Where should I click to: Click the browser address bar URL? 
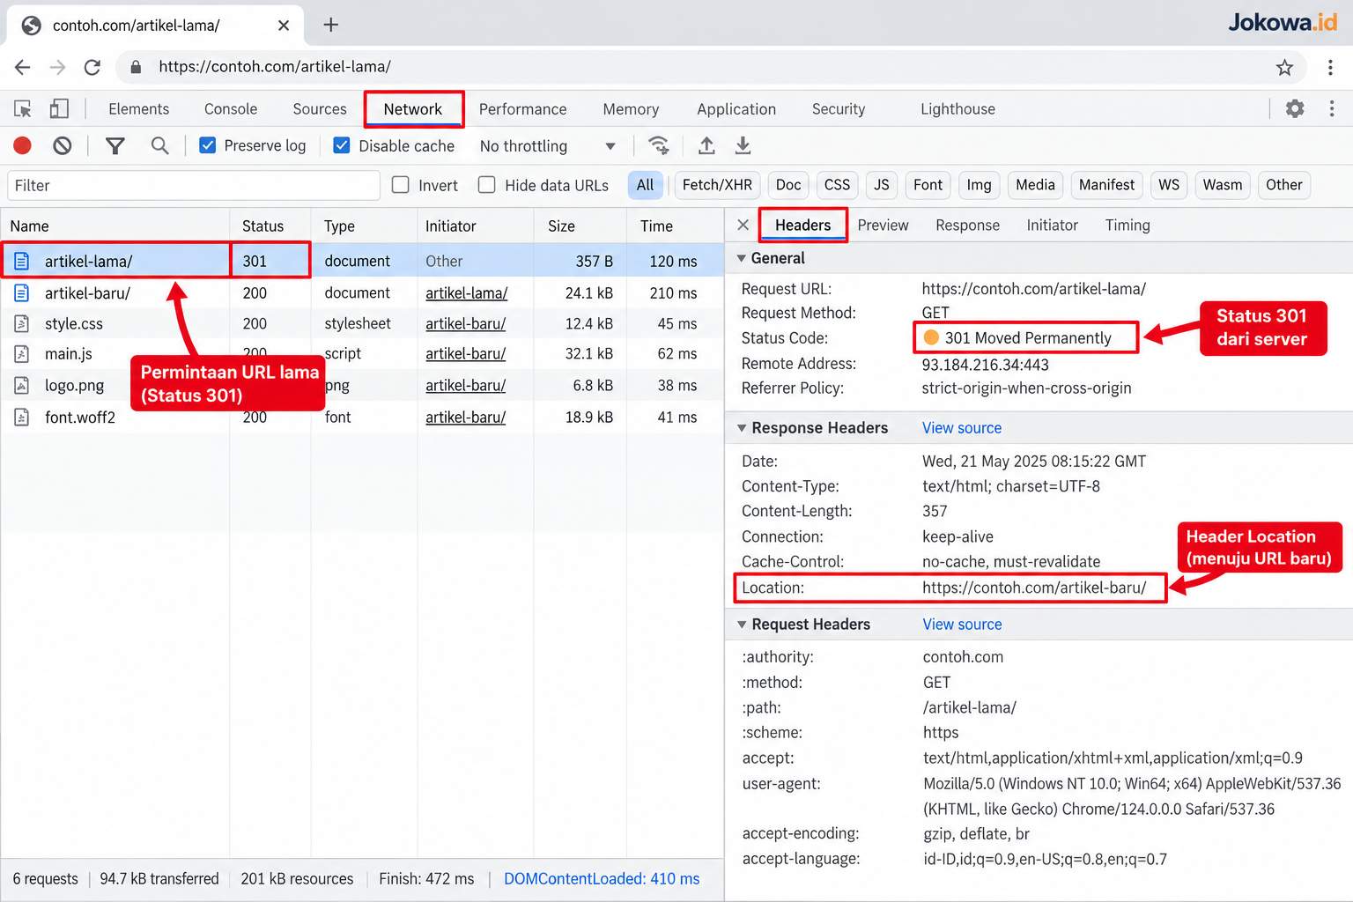coord(275,67)
